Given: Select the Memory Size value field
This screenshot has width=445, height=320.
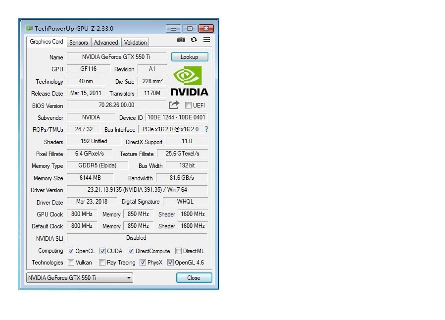Looking at the screenshot, I should coord(91,178).
